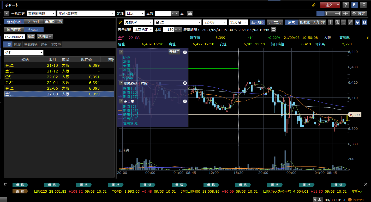This screenshot has width=371, height=202.
Task: Click the 検索 search button
Action: click(x=31, y=37)
